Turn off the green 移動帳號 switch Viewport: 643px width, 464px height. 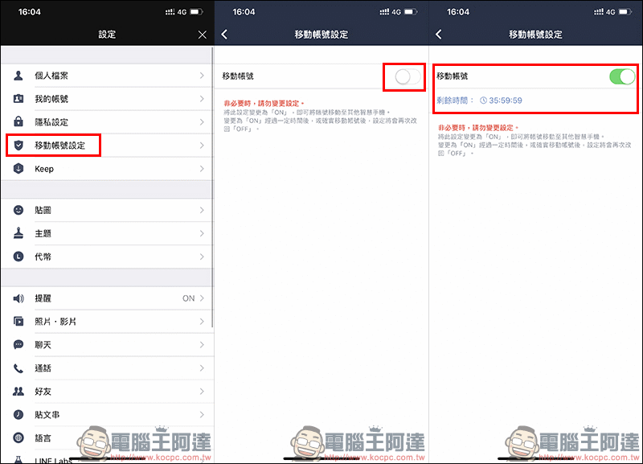point(622,76)
